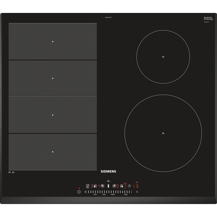This screenshot has height=217, width=217.
Task: Set power slider to 'max' level
Action: 126,194
